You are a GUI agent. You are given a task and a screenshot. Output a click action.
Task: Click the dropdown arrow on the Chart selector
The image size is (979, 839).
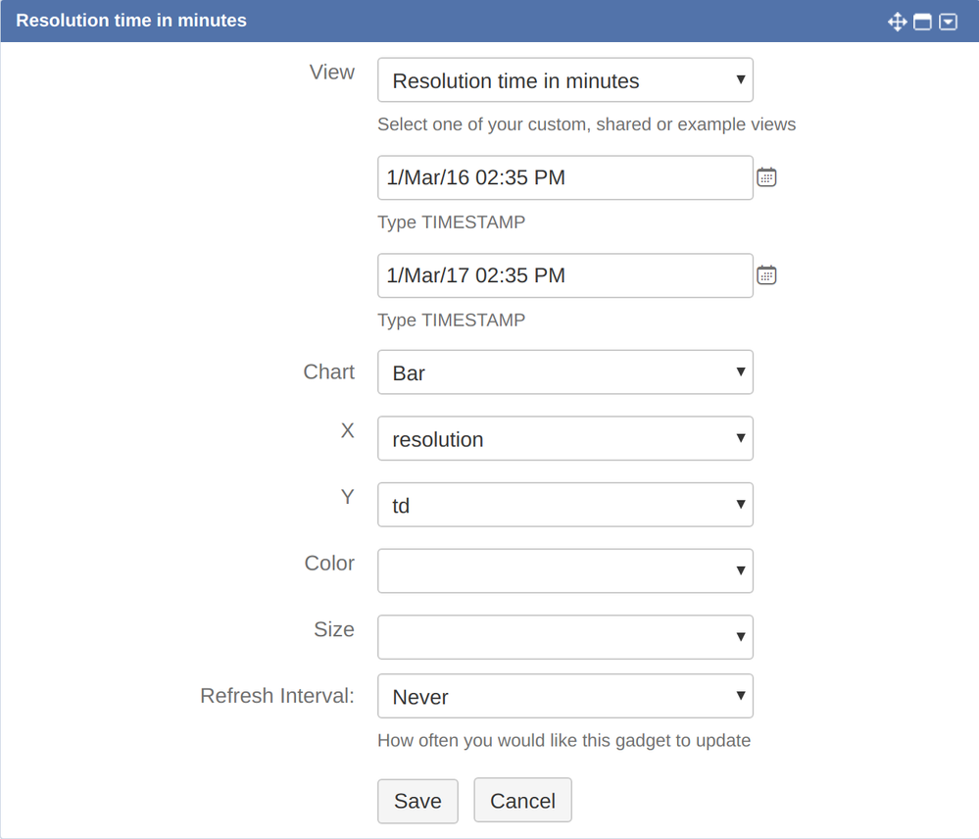pyautogui.click(x=740, y=372)
